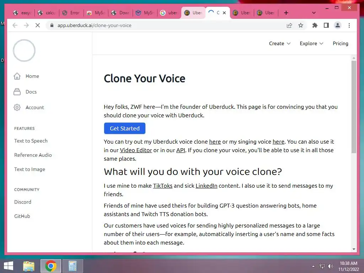The height and width of the screenshot is (273, 364).
Task: Open Windows Start menu
Action: click(x=9, y=266)
